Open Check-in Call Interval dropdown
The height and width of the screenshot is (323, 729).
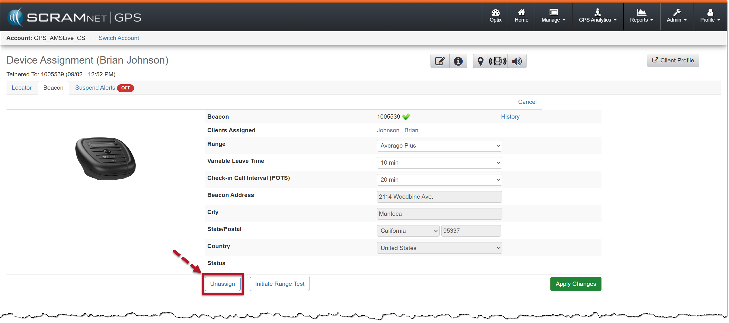click(439, 180)
